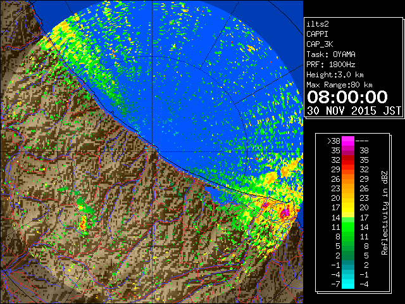
Task: Click the '---' legend label
Action: coord(362,141)
